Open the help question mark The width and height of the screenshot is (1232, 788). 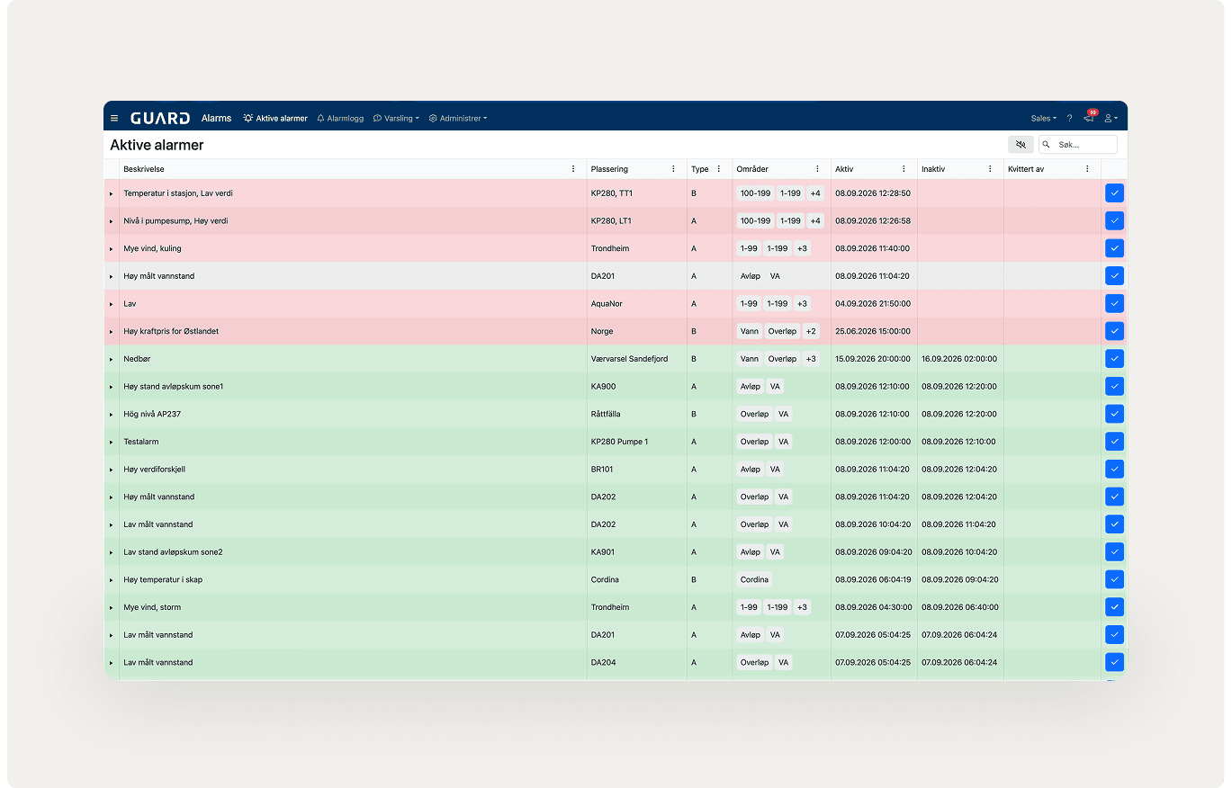(x=1069, y=118)
